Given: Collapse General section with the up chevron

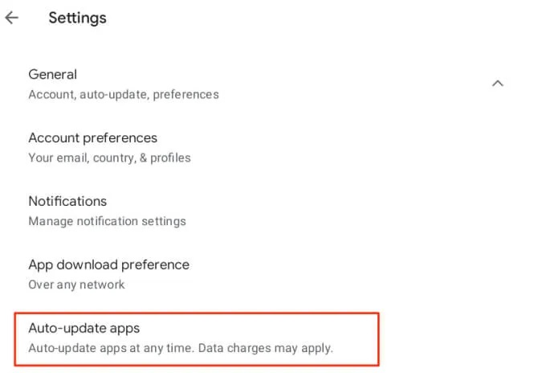Looking at the screenshot, I should pyautogui.click(x=498, y=84).
